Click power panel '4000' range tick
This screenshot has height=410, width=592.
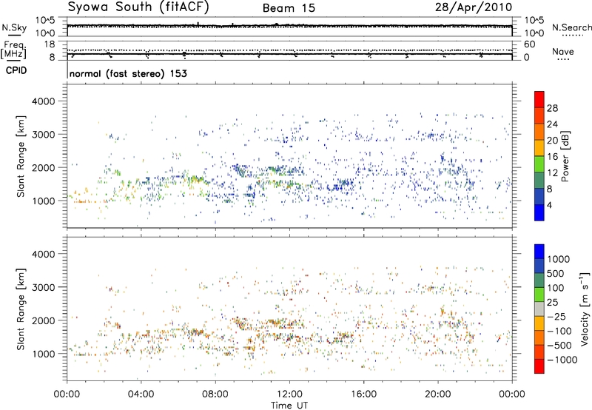coord(43,101)
